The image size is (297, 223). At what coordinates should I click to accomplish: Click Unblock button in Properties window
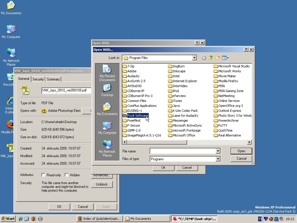102,184
